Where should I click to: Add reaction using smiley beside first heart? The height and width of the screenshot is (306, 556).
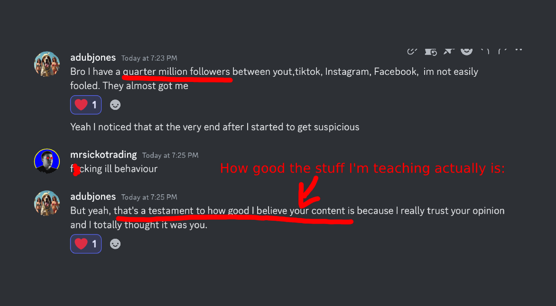115,105
